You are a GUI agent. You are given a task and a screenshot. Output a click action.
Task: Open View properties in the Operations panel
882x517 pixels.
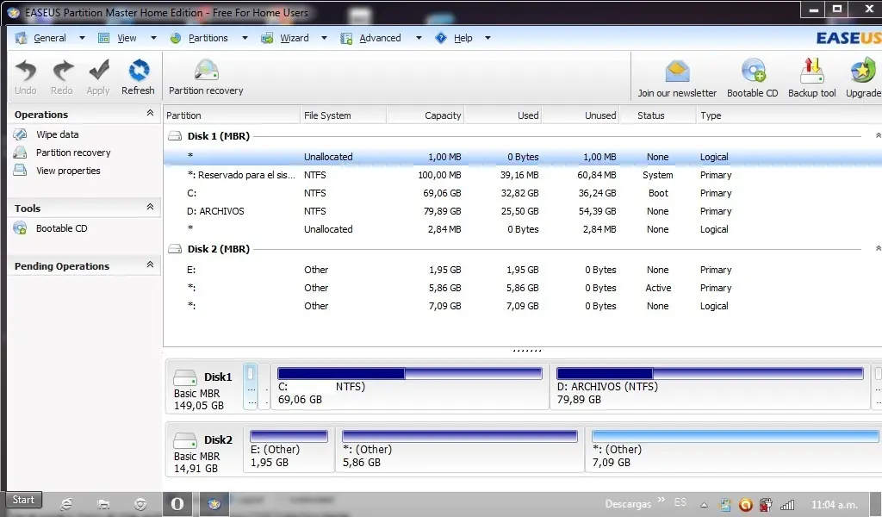pos(68,171)
